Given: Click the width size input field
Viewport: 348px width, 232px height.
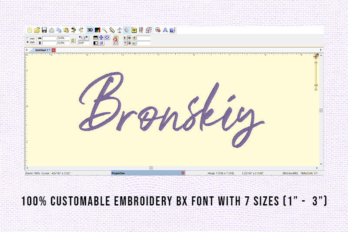Looking at the screenshot, I should coord(49,38).
